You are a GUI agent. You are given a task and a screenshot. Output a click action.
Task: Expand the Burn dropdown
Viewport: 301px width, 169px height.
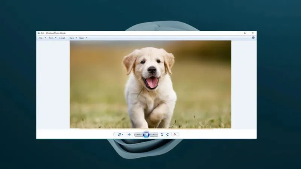click(x=73, y=38)
